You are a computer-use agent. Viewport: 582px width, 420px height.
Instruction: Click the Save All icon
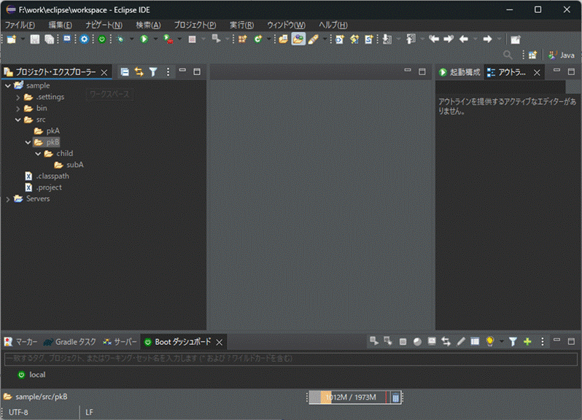[x=49, y=39]
